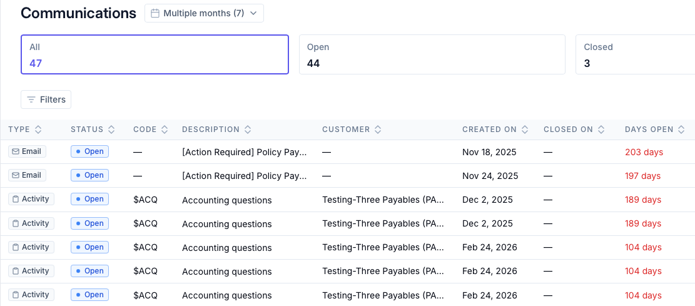
Task: Click the Email type badge in first row
Action: pos(27,151)
